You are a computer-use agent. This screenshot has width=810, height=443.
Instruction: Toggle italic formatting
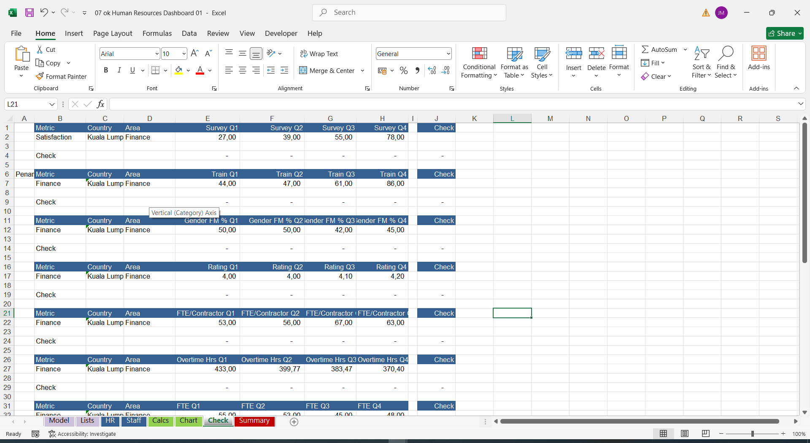click(119, 70)
